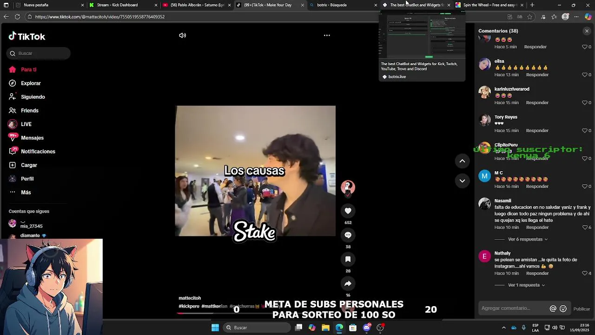Open the Edge profile avatar
Screen dimensions: 595x335
(565, 17)
